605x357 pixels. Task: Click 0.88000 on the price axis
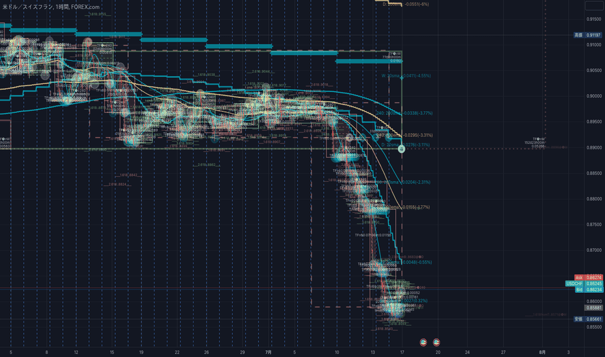coord(594,199)
